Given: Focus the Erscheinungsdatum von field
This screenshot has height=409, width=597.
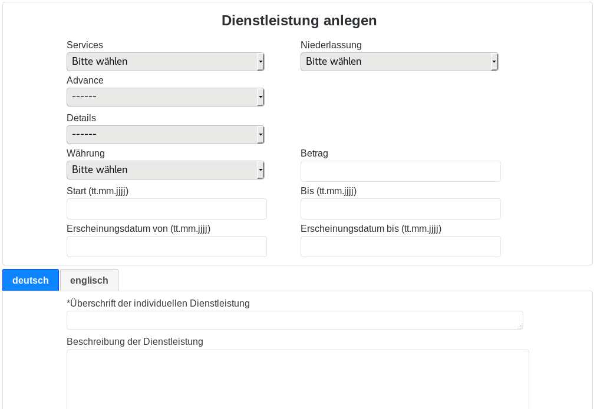Looking at the screenshot, I should [166, 247].
